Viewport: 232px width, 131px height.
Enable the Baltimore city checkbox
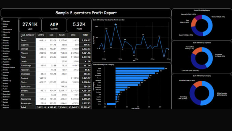pyautogui.click(x=2, y=97)
